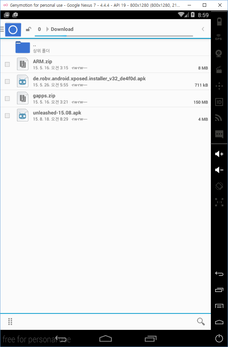This screenshot has height=347, width=228.
Task: Click the ARM.zip archive icon
Action: [23, 64]
